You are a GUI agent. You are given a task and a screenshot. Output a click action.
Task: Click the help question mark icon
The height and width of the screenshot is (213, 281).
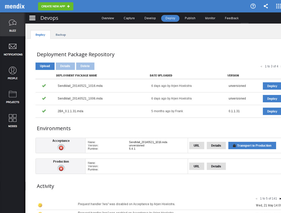(253, 6)
